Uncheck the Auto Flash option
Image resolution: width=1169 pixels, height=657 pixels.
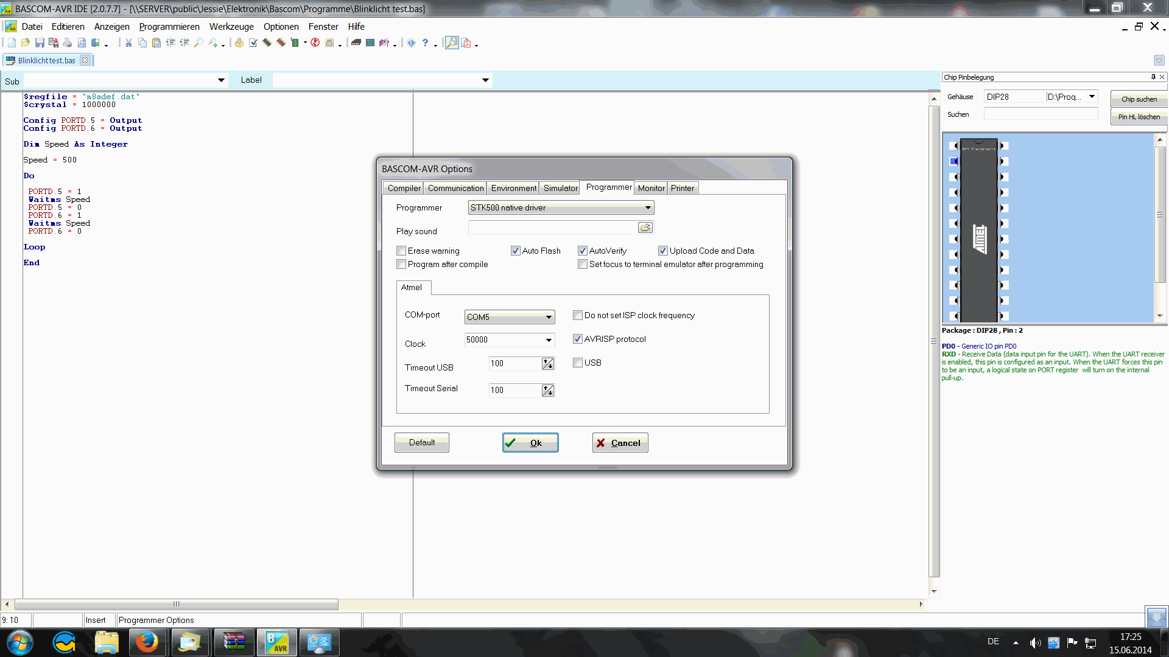click(x=516, y=251)
